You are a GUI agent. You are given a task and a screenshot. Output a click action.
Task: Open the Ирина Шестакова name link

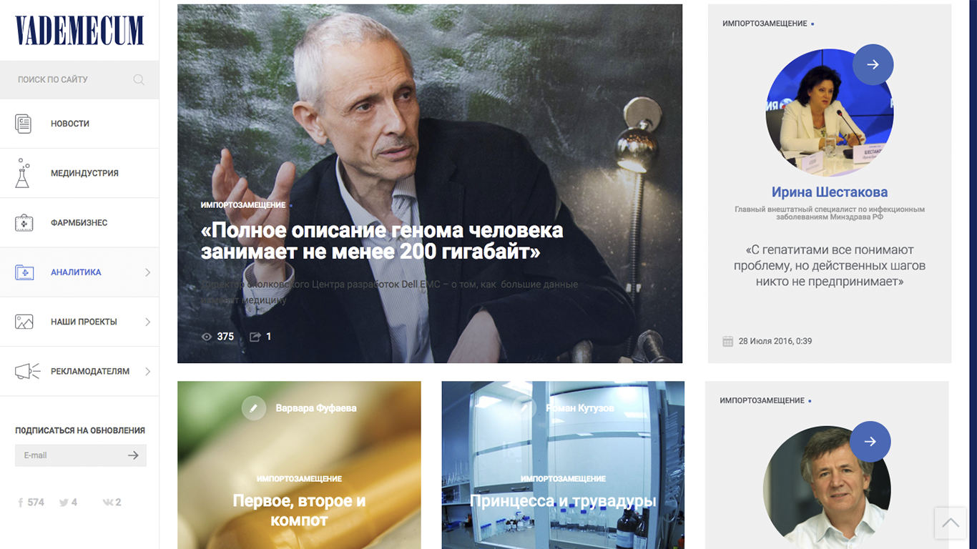(830, 192)
